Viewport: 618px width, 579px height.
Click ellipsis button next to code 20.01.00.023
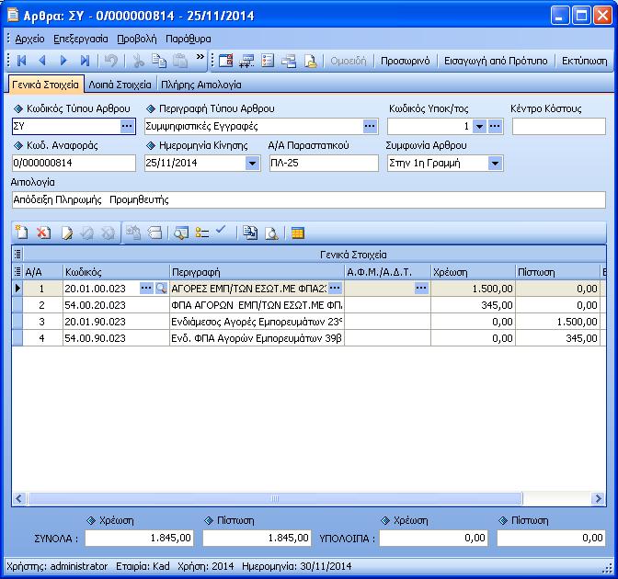[146, 289]
